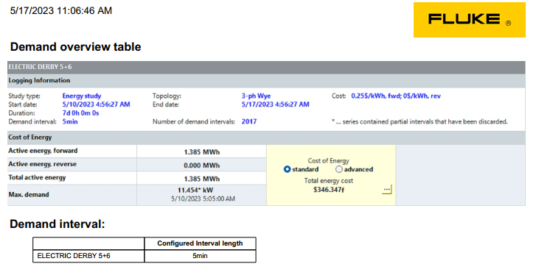Viewport: 536px width, 275px height.
Task: Click the Demand overview table heading
Action: (x=75, y=46)
